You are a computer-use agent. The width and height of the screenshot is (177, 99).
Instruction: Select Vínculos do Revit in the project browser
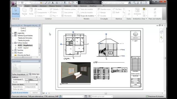24,55
